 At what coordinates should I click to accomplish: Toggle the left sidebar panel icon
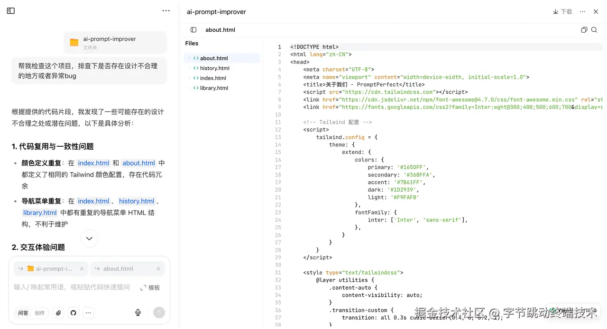[11, 11]
